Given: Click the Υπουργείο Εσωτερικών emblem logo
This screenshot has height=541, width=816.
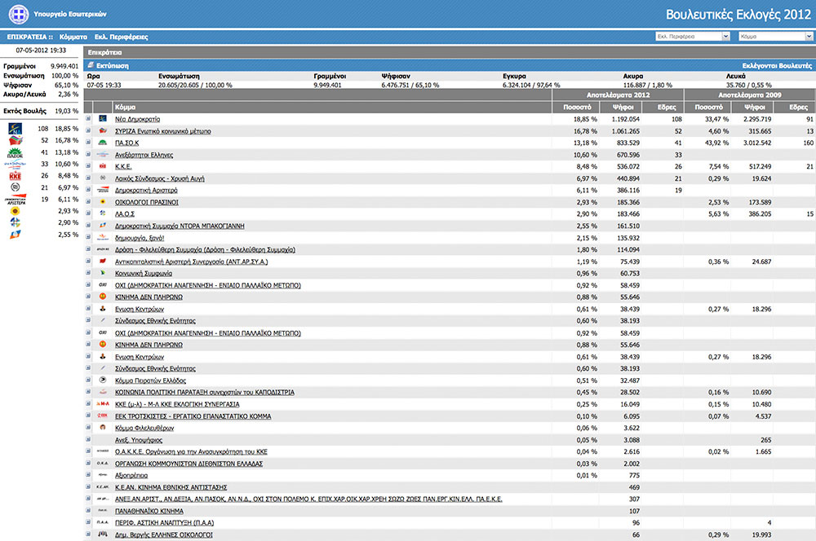Looking at the screenshot, I should click(18, 14).
